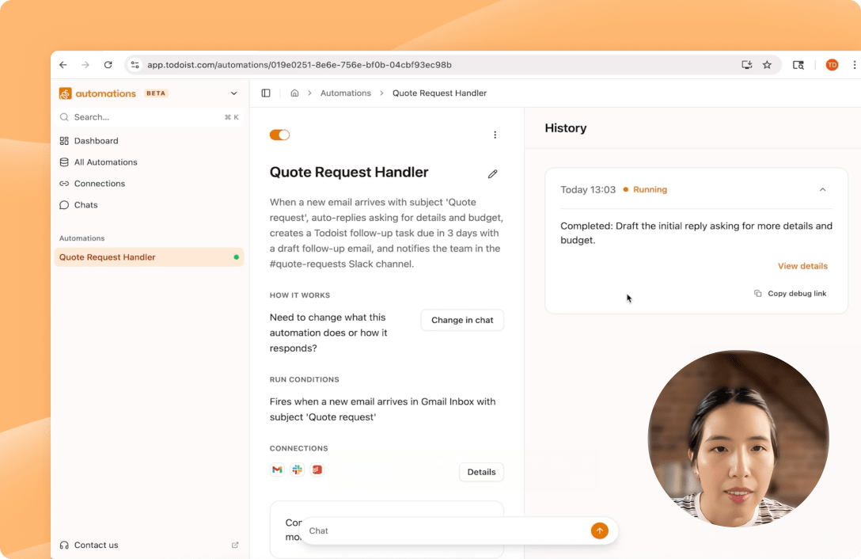The height and width of the screenshot is (559, 861).
Task: Click the Running status label
Action: 650,189
